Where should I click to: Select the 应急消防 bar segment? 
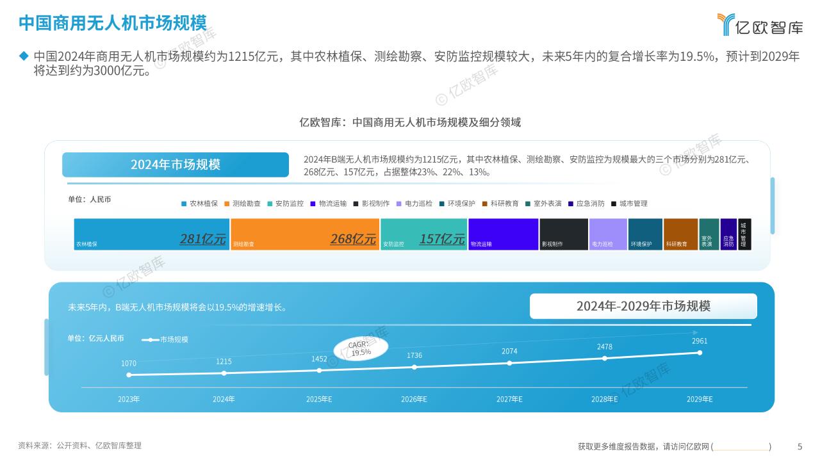[728, 234]
